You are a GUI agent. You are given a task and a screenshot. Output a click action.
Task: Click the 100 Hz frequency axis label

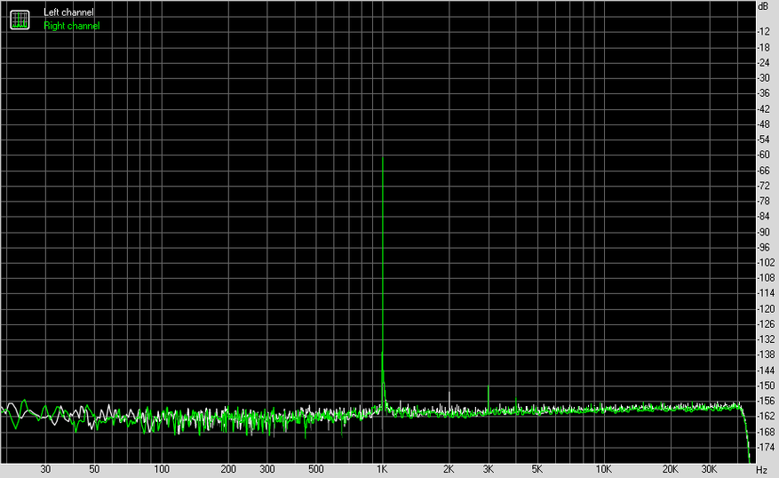[x=162, y=469]
